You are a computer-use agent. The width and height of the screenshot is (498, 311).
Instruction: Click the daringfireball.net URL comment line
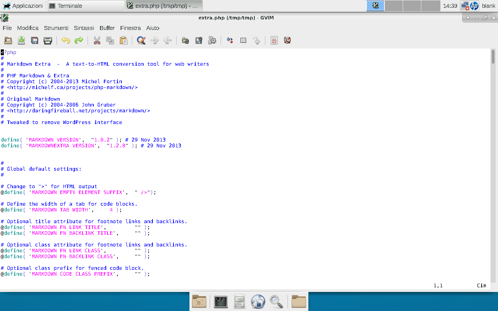tap(75, 111)
